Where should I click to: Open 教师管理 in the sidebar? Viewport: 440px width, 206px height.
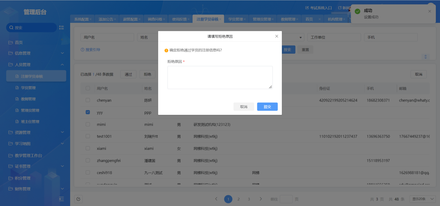click(28, 99)
